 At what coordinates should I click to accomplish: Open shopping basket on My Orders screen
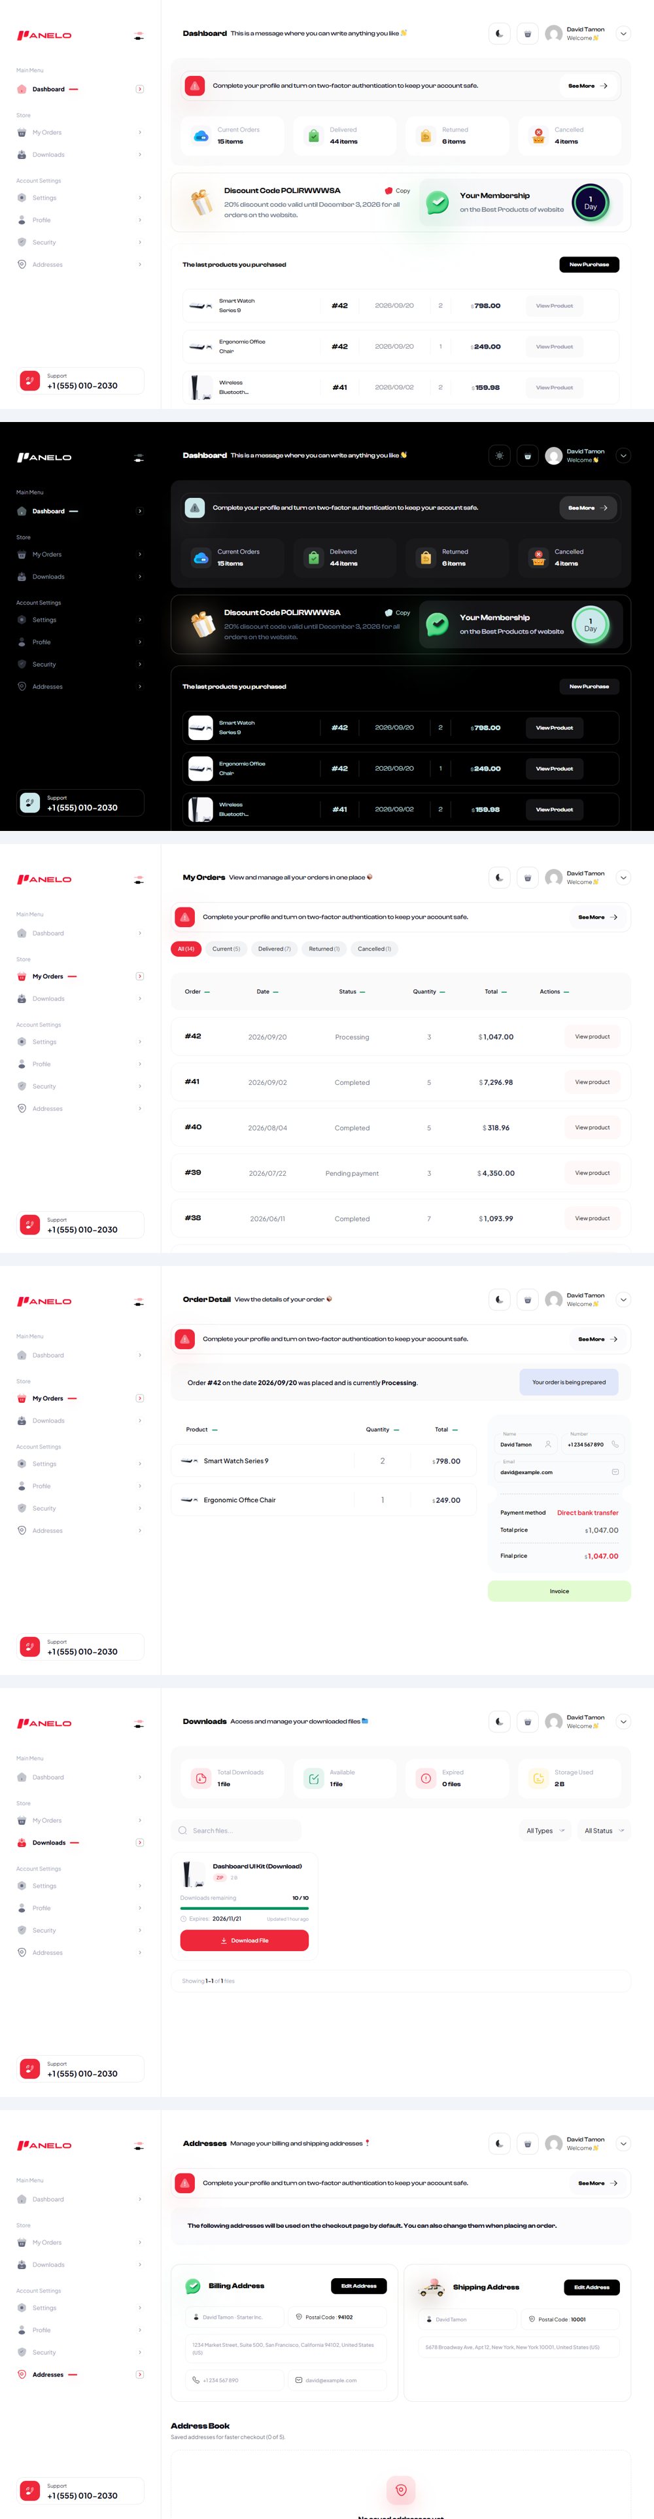pos(528,877)
